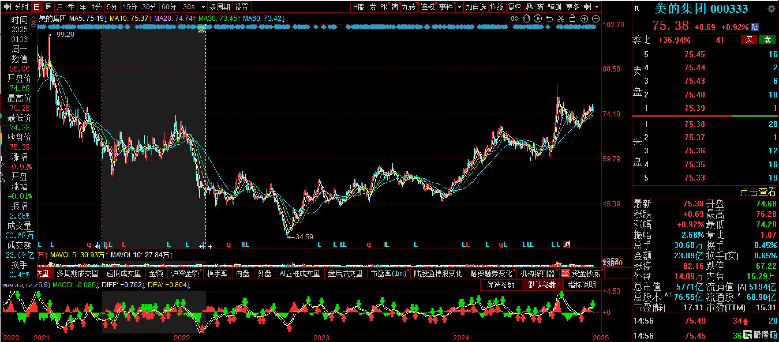Viewport: 779px width, 342px height.
Task: Toggle the 九转 indicator
Action: point(409,7)
